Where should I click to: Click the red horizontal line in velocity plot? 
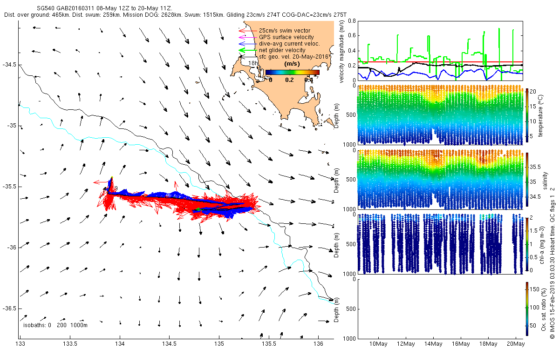(x=440, y=62)
